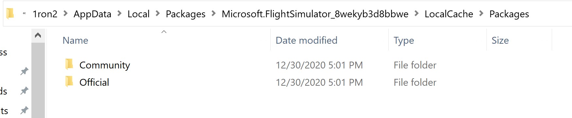Navigate to LocalCache breadcrumb segment
Screen dimensions: 572x118
449,14
